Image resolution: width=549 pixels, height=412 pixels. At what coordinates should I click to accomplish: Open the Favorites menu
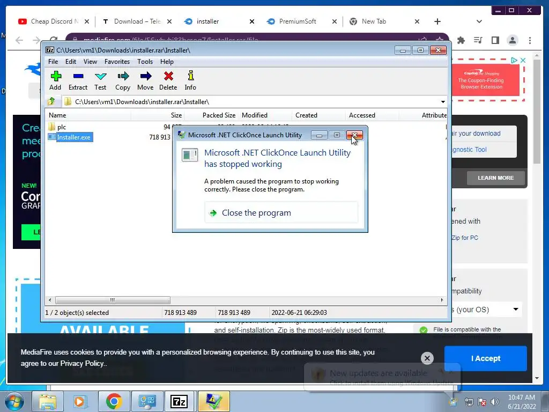pyautogui.click(x=117, y=62)
